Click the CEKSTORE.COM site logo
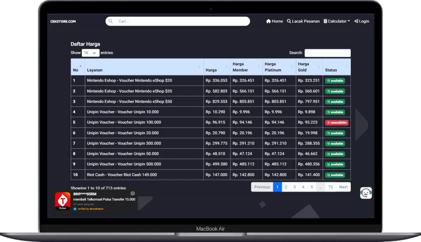Viewport: 421px width, 242px height. 63,21
